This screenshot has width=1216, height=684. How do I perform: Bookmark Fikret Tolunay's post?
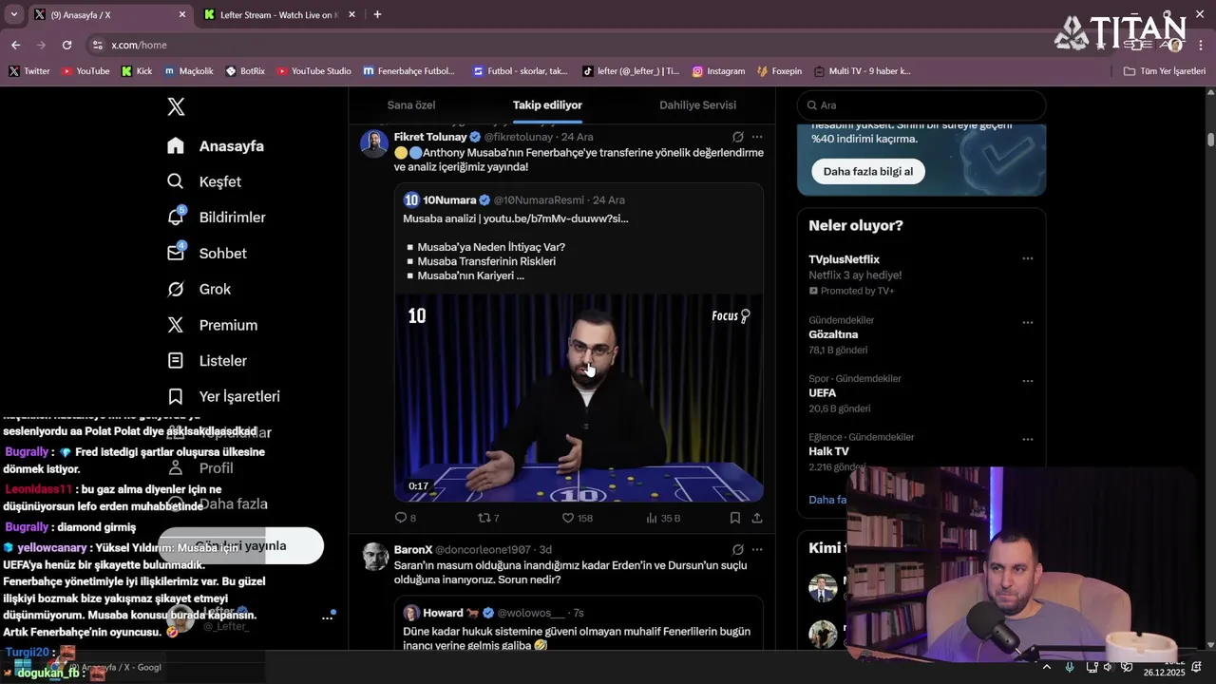735,518
